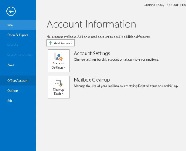Click the Cleanup Tools mailbox broom icon

point(59,83)
